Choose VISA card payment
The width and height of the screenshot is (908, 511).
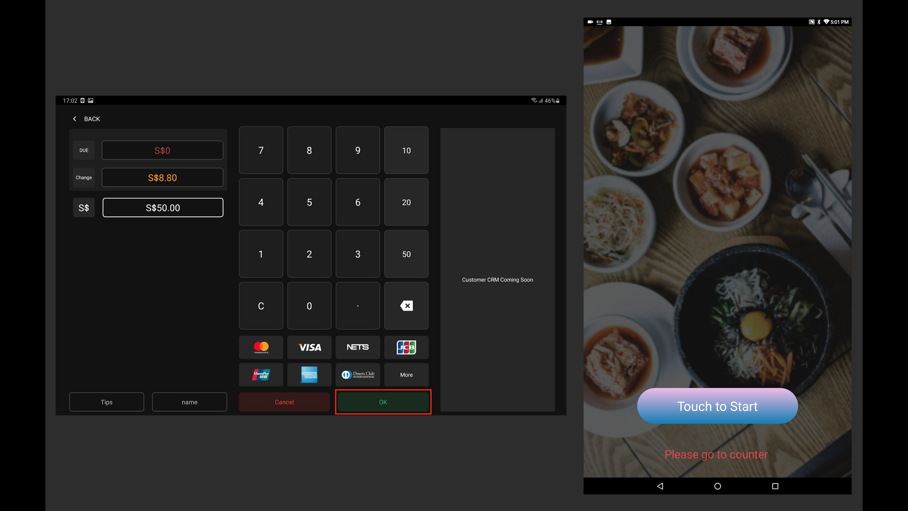(x=309, y=347)
